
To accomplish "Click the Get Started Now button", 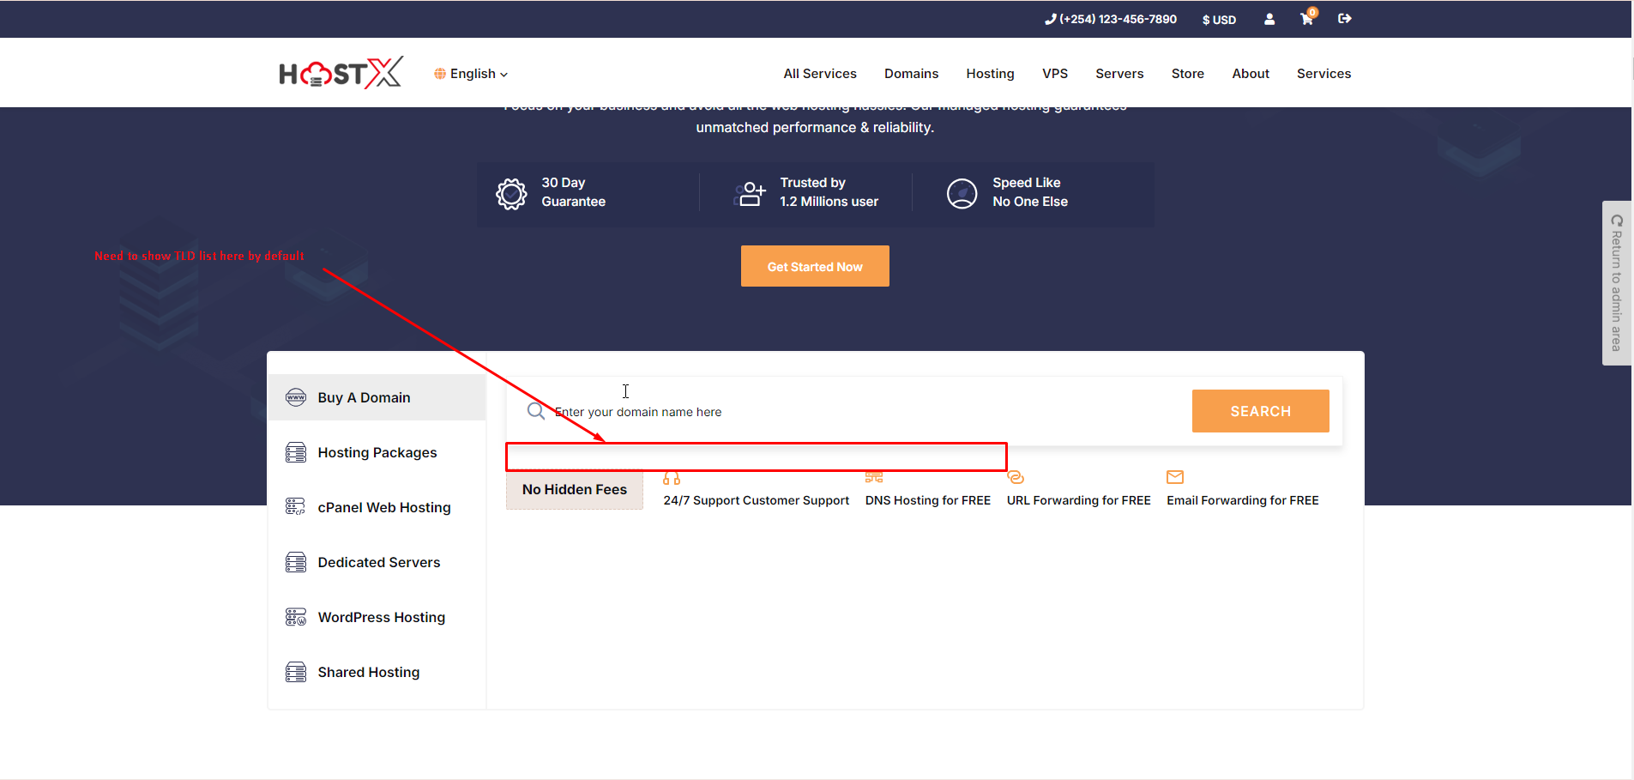I will pyautogui.click(x=815, y=266).
